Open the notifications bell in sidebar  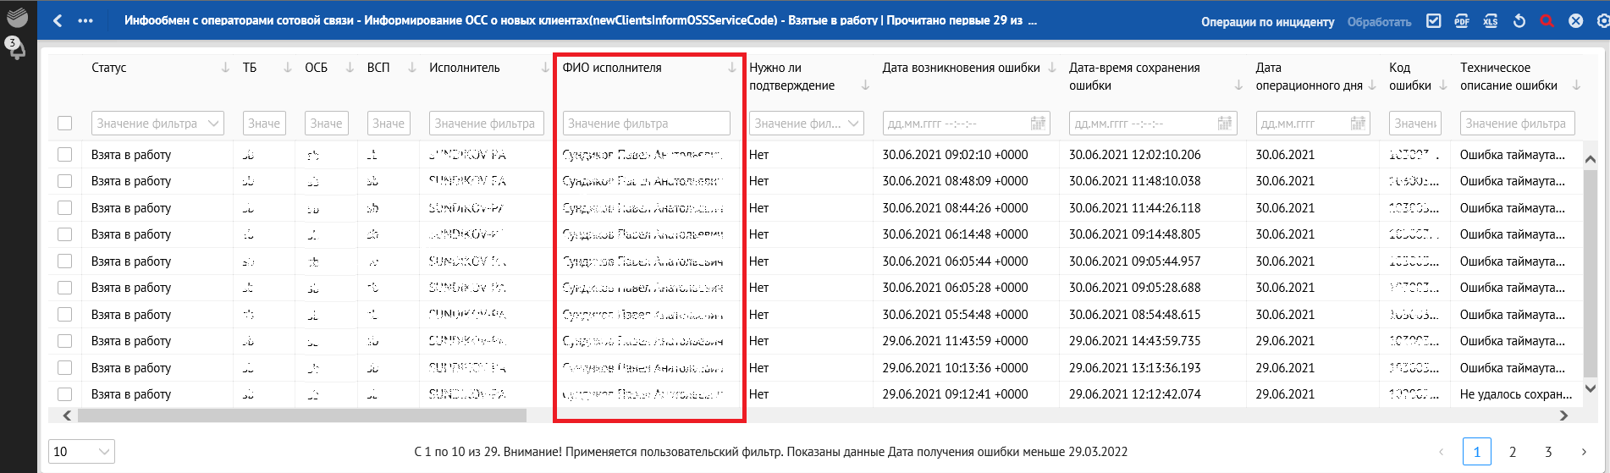(15, 48)
